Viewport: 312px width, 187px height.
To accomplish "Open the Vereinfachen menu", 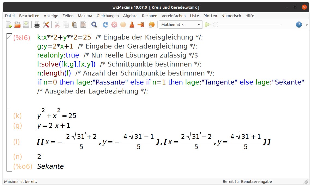I will pyautogui.click(x=174, y=16).
